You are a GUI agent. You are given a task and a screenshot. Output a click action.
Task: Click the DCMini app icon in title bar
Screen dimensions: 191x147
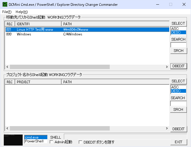(x=5, y=5)
